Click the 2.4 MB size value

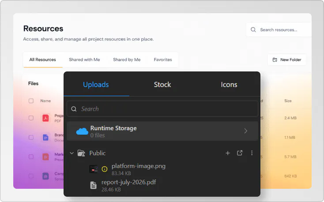pyautogui.click(x=290, y=118)
